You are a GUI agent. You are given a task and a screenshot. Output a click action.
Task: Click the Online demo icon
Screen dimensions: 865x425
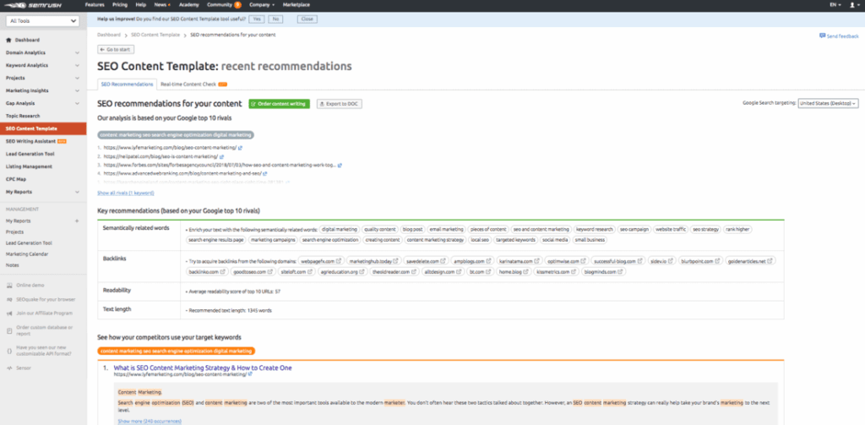click(9, 286)
